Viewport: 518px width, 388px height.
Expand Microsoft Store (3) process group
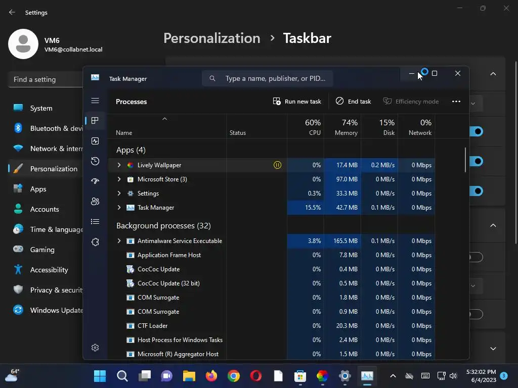[119, 179]
